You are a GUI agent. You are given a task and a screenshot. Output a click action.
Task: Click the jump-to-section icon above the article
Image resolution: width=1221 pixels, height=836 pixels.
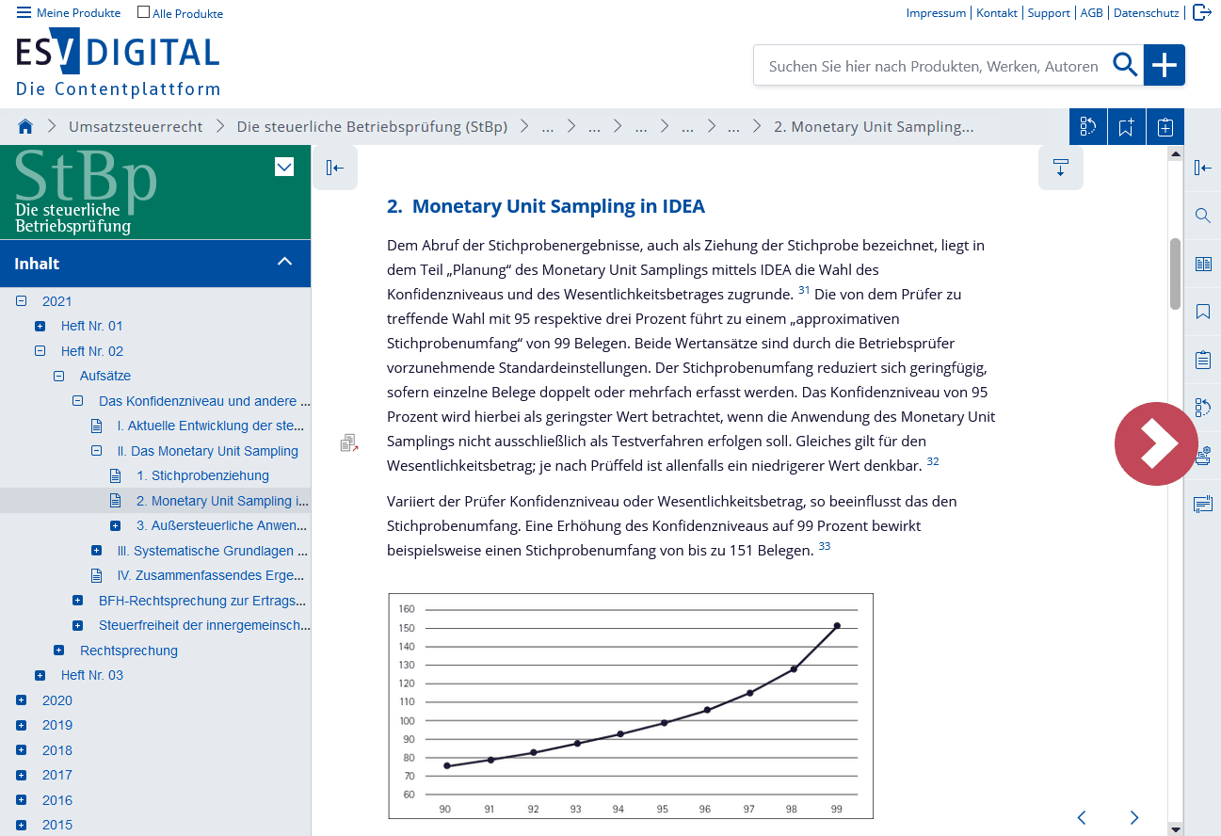1061,168
